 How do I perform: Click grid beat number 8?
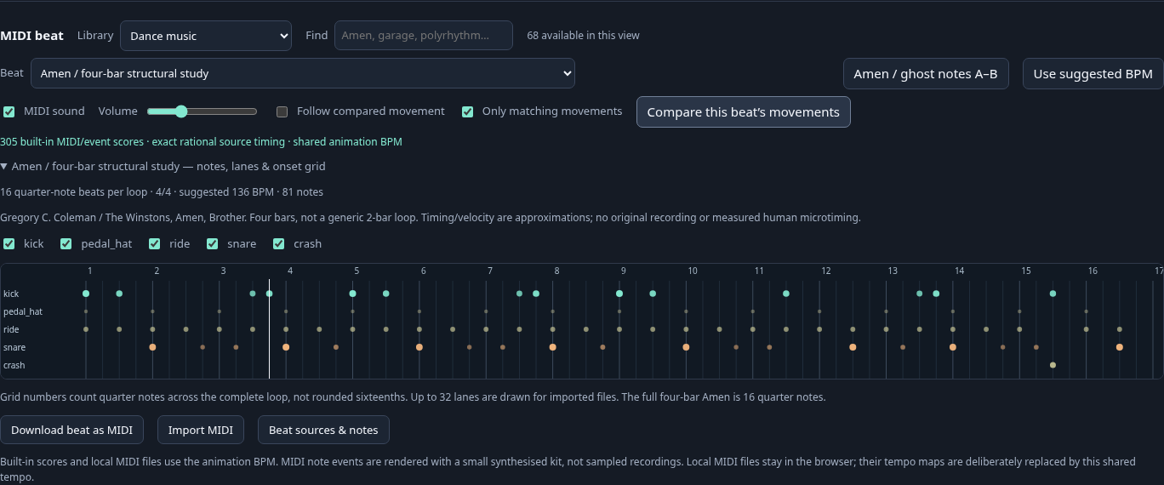tap(556, 271)
